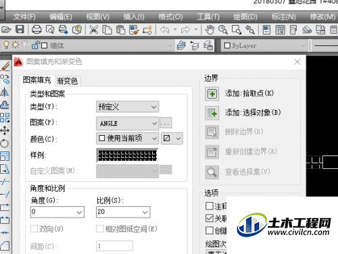Click the 添加:拾取点(K) button

pos(212,93)
